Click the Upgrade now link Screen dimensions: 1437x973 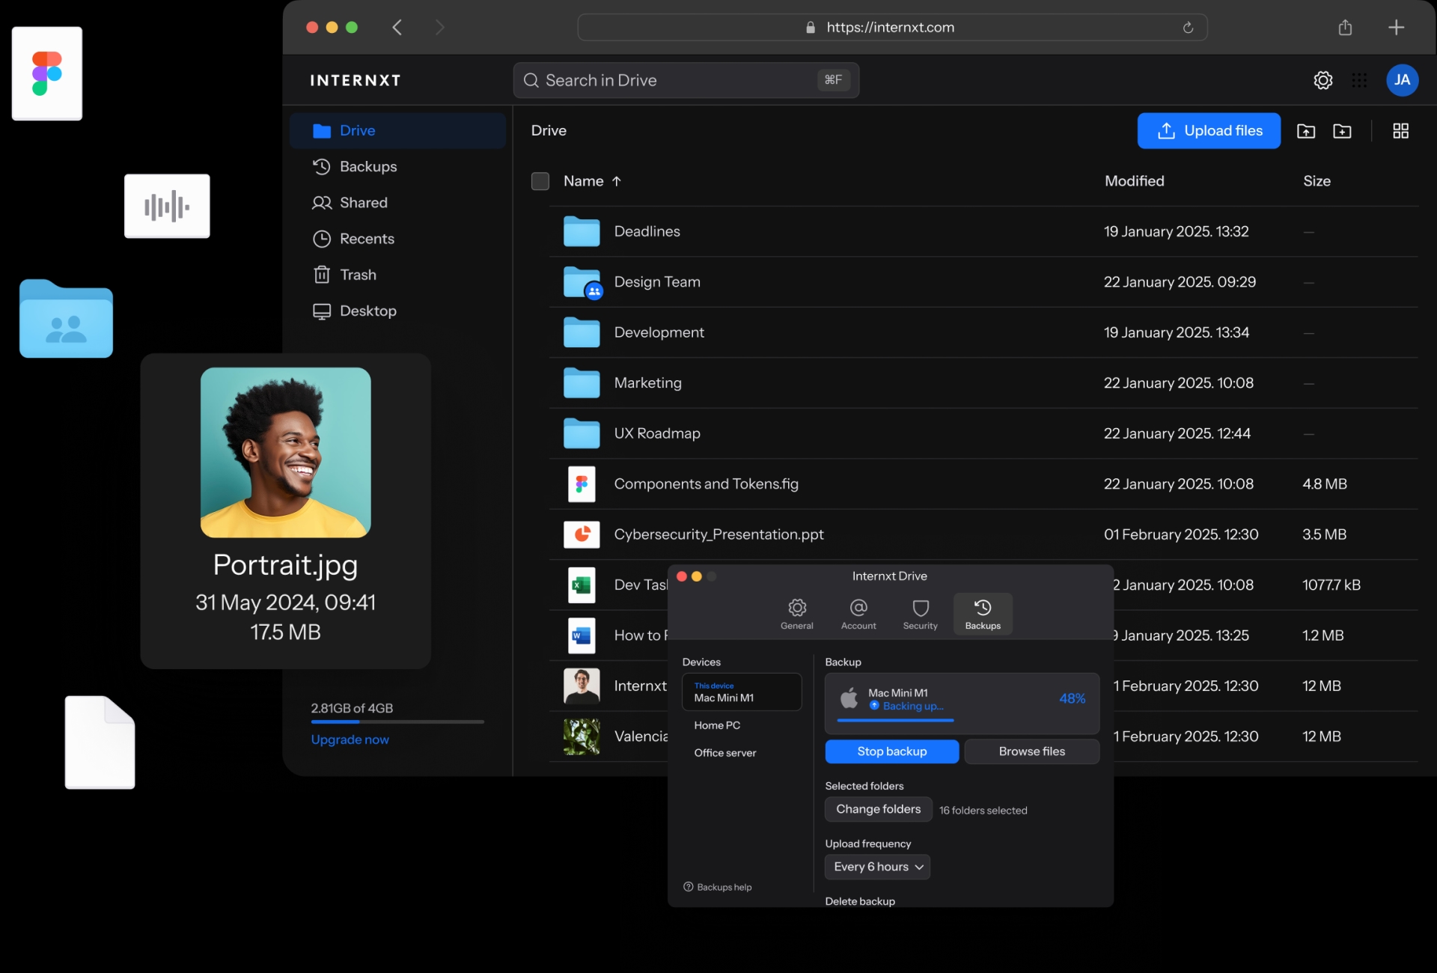pyautogui.click(x=350, y=739)
